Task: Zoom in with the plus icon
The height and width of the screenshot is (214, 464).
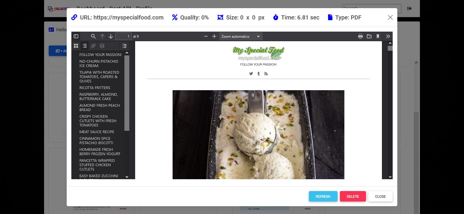Action: 214,36
